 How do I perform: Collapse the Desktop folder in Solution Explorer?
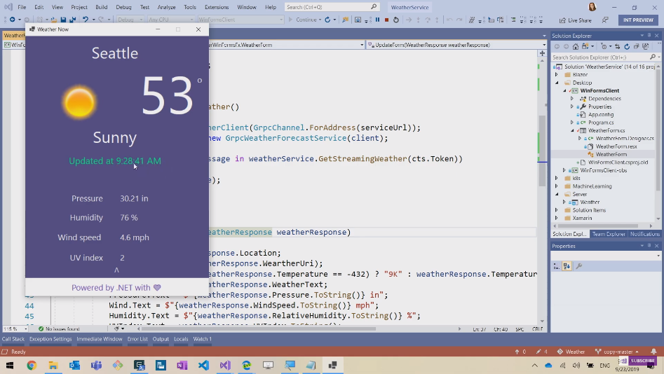click(557, 83)
